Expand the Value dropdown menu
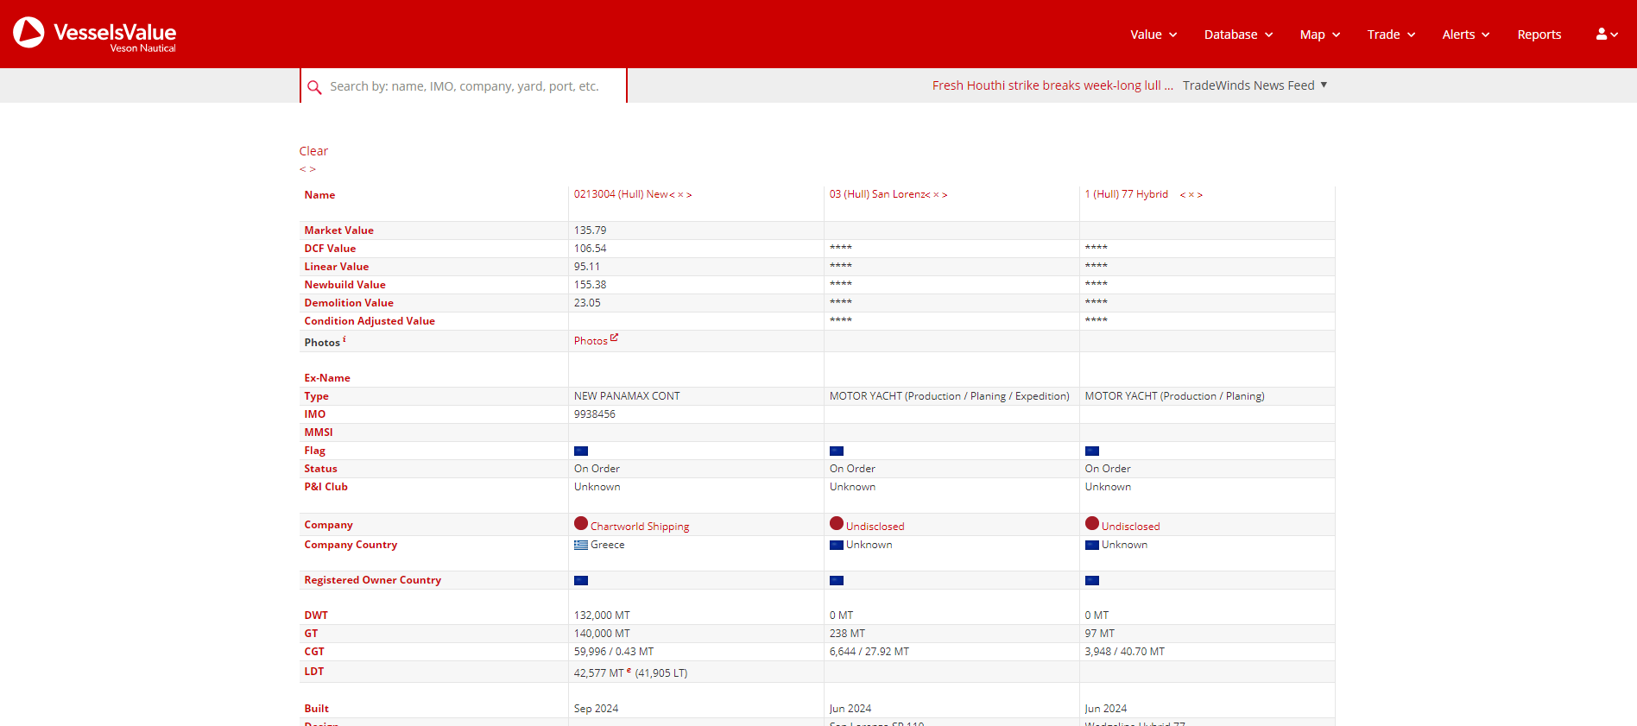 click(1153, 35)
